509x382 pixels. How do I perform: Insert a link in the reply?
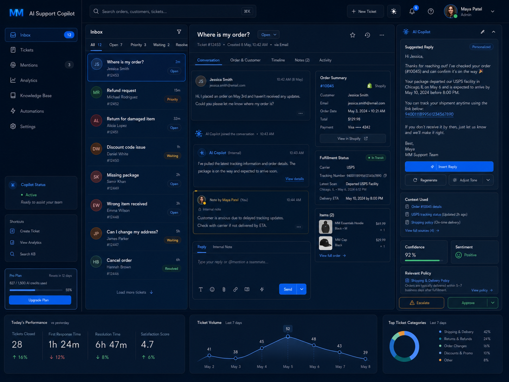pyautogui.click(x=236, y=289)
